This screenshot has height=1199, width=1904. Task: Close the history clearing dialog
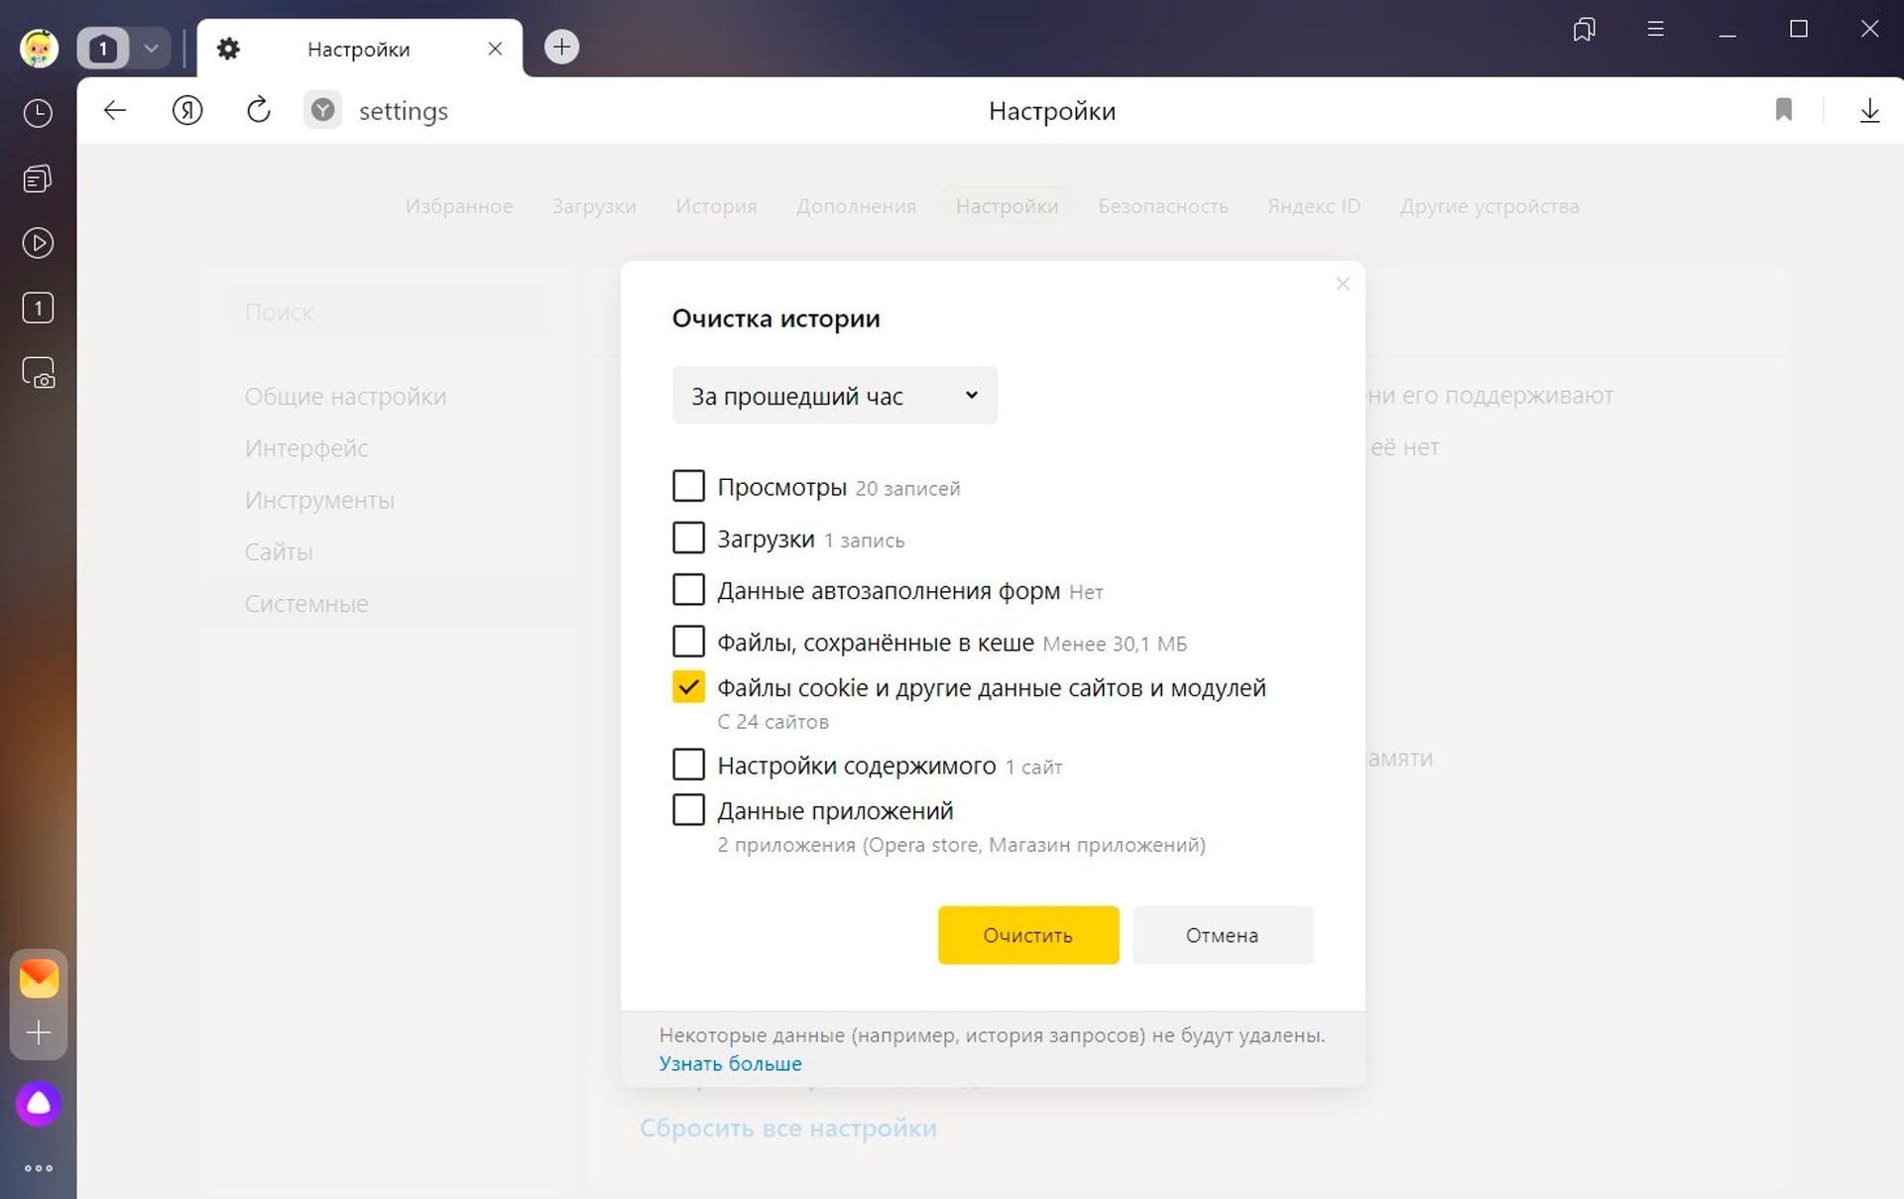1342,285
